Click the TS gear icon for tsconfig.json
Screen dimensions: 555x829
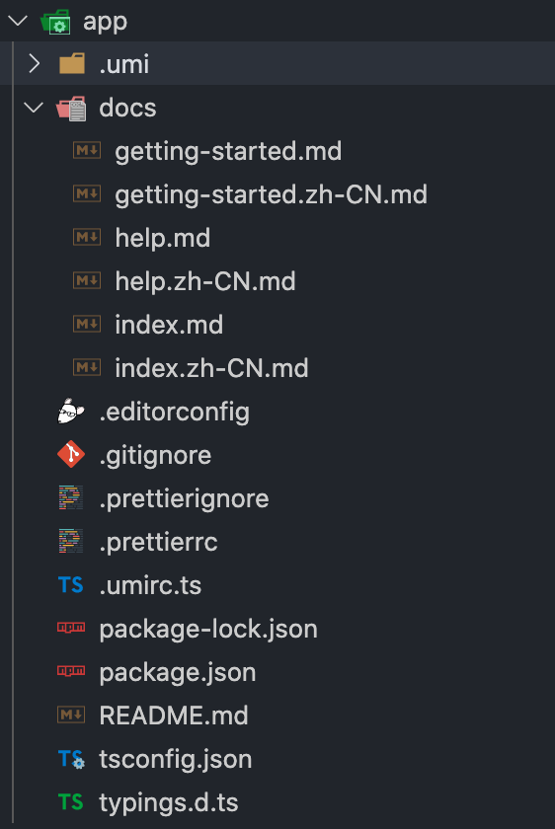71,759
